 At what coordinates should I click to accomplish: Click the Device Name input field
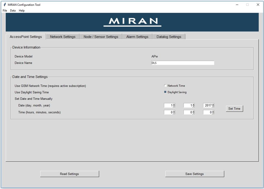[183, 63]
